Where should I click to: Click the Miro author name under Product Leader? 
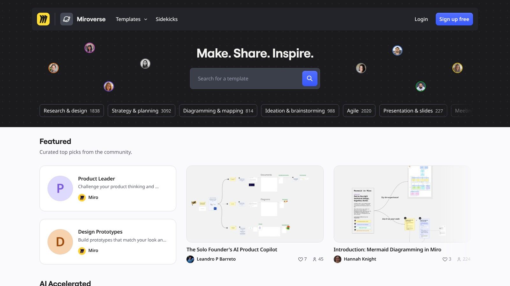pos(93,198)
